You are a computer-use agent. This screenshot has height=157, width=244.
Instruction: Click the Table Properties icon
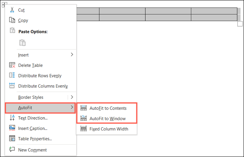click(12, 139)
